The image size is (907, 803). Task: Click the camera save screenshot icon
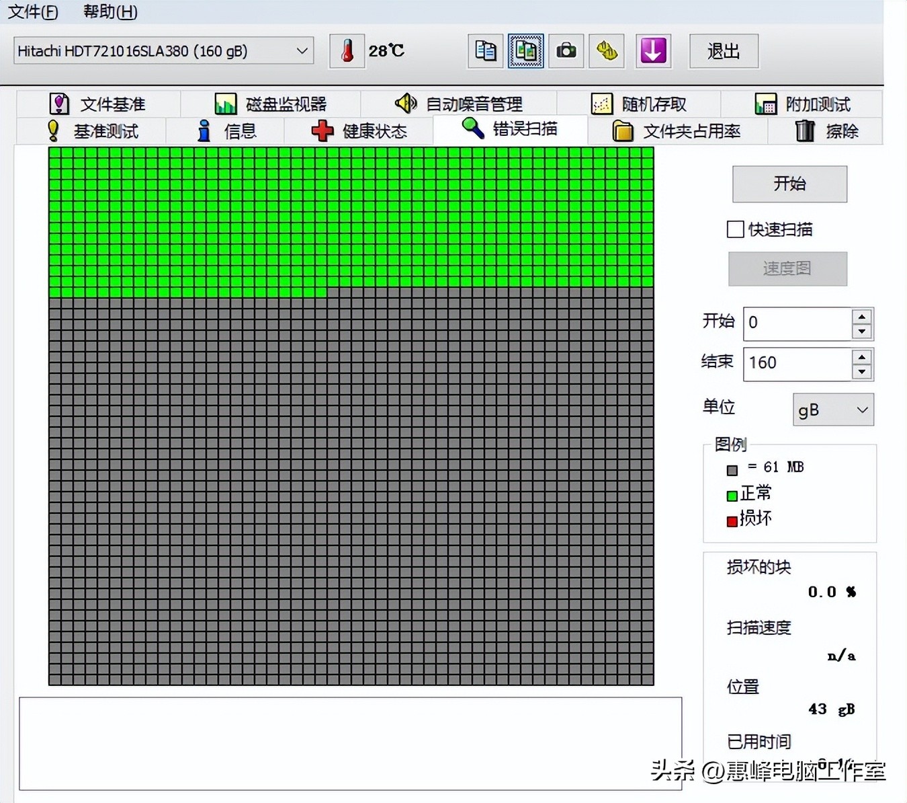tap(566, 51)
